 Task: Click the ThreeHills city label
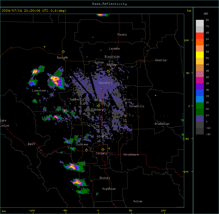point(136,106)
